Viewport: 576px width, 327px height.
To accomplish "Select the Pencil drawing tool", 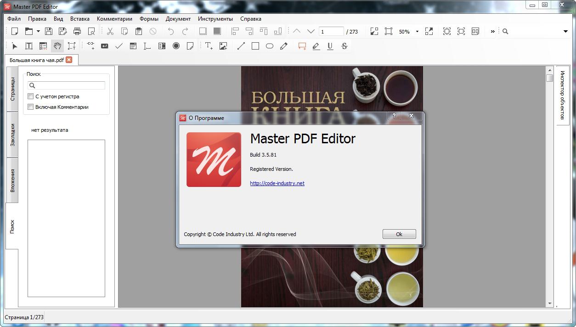I will pos(284,46).
